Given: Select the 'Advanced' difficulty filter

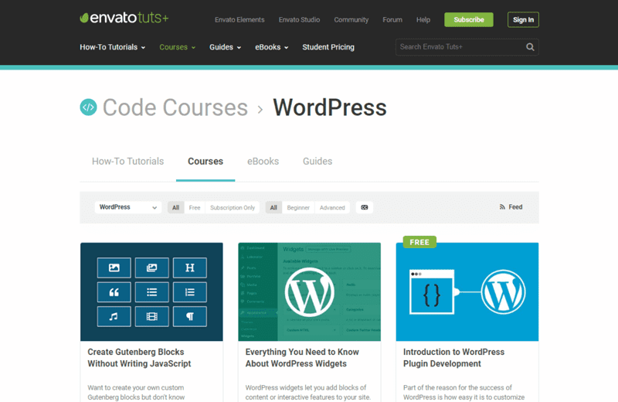Looking at the screenshot, I should click(332, 207).
